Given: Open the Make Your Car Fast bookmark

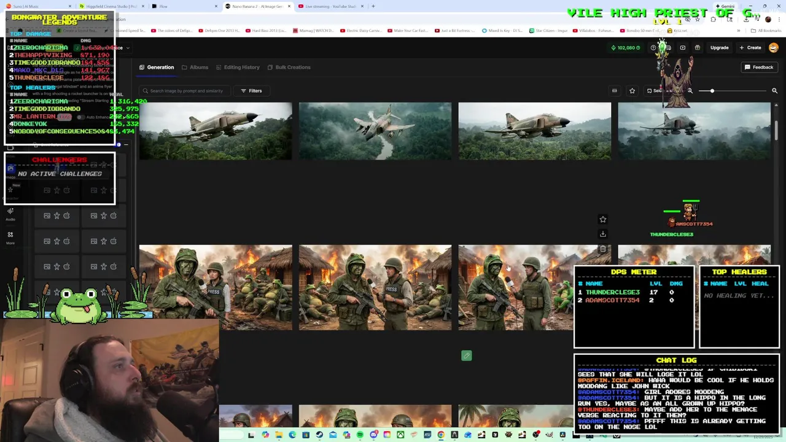Looking at the screenshot, I should pyautogui.click(x=407, y=30).
